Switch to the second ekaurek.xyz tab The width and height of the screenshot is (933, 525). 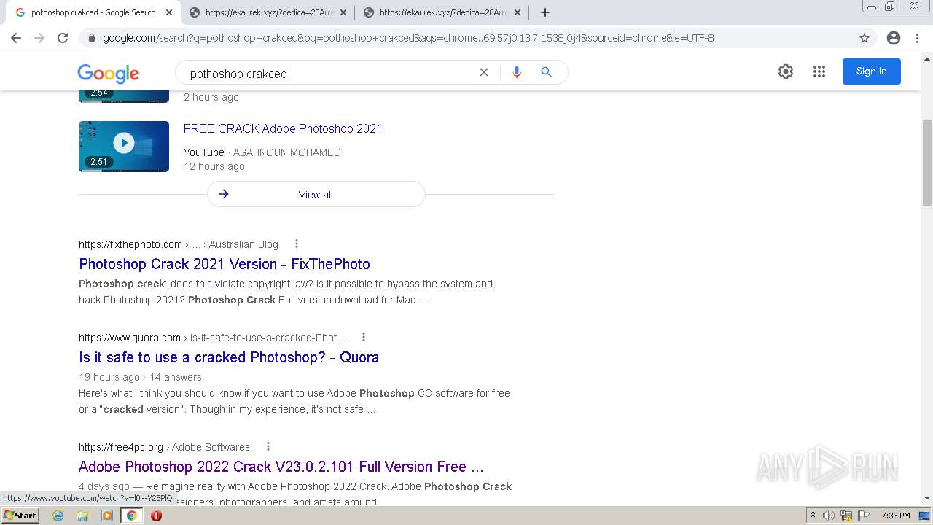coord(268,12)
